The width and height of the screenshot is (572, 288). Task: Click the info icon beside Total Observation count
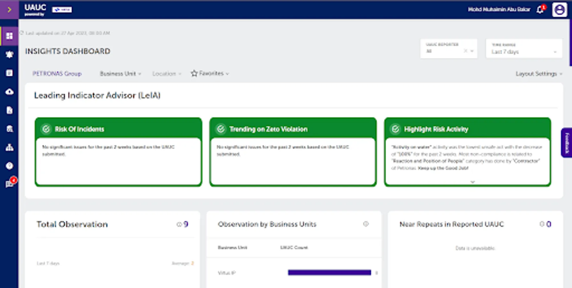click(179, 224)
